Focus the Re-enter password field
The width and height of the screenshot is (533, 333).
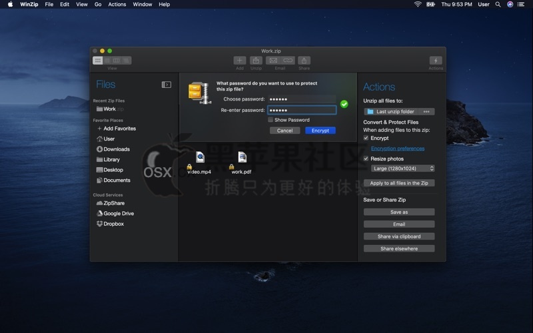[302, 110]
